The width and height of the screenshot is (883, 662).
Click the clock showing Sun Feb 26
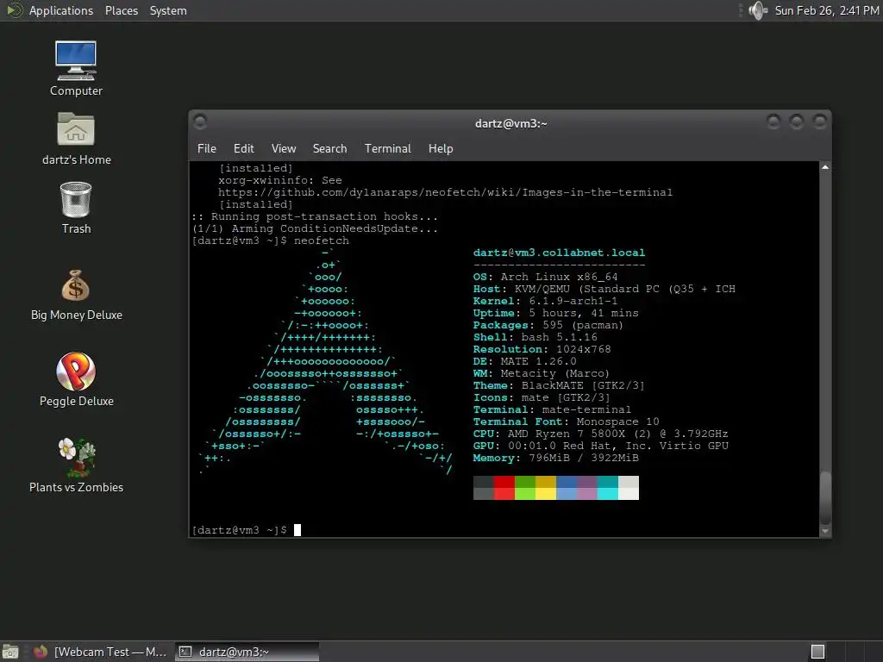pos(827,10)
